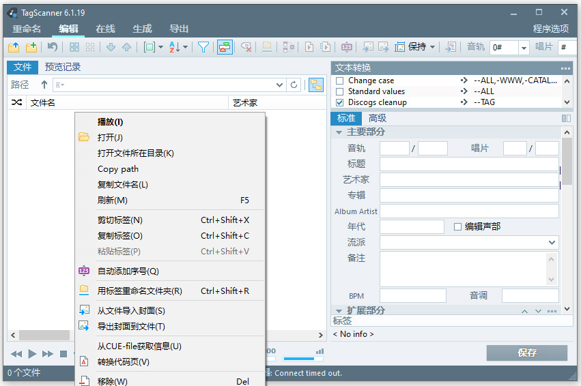Click the shuffle icon in file list header
The image size is (581, 386).
point(16,102)
